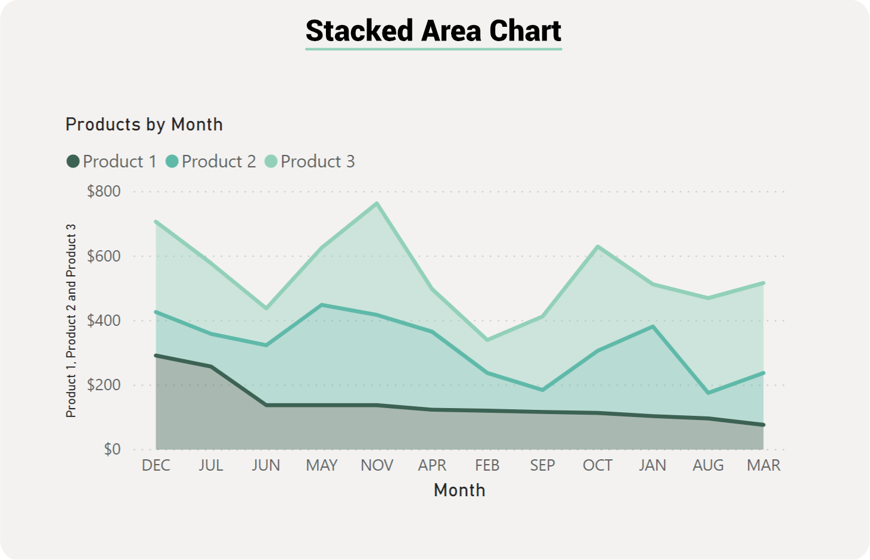Click the vertical value axis title
The height and width of the screenshot is (560, 870).
71,321
